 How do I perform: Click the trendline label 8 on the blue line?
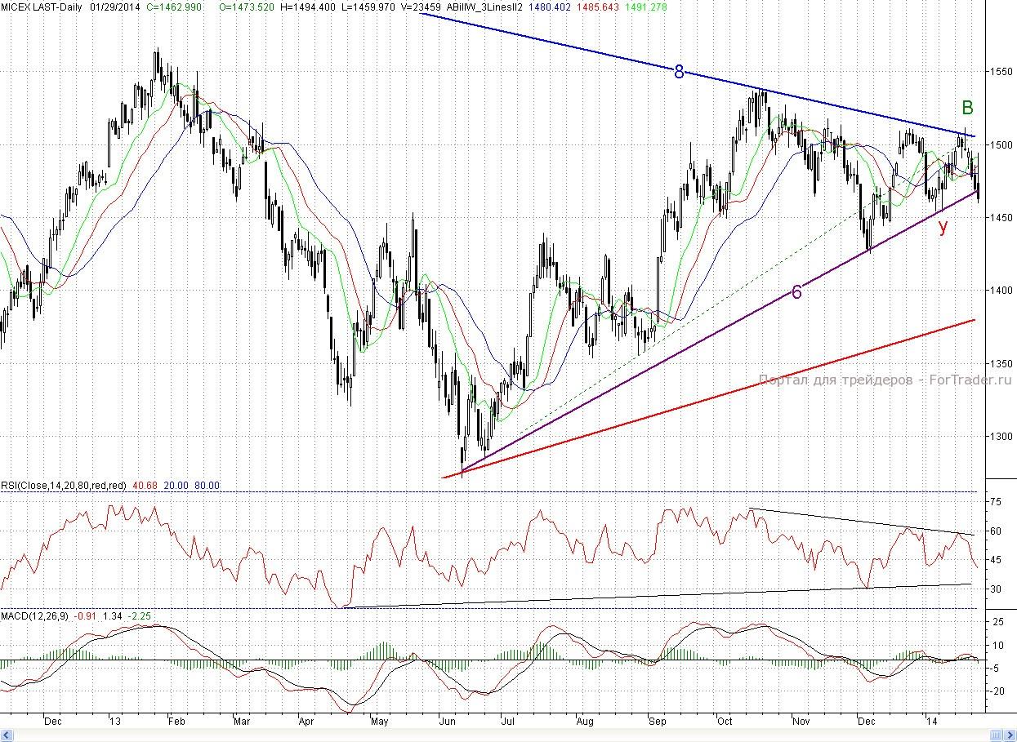click(x=678, y=72)
